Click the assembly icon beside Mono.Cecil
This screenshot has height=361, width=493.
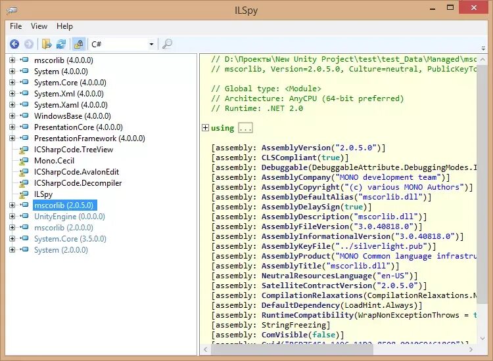(x=24, y=161)
